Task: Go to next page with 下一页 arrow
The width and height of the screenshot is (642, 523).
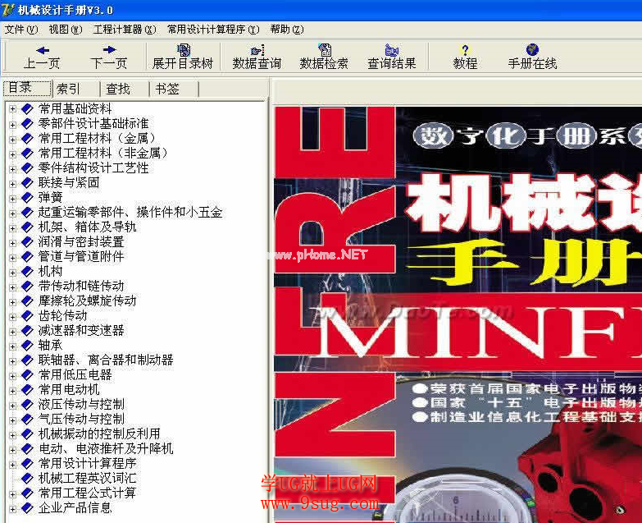Action: [x=109, y=57]
